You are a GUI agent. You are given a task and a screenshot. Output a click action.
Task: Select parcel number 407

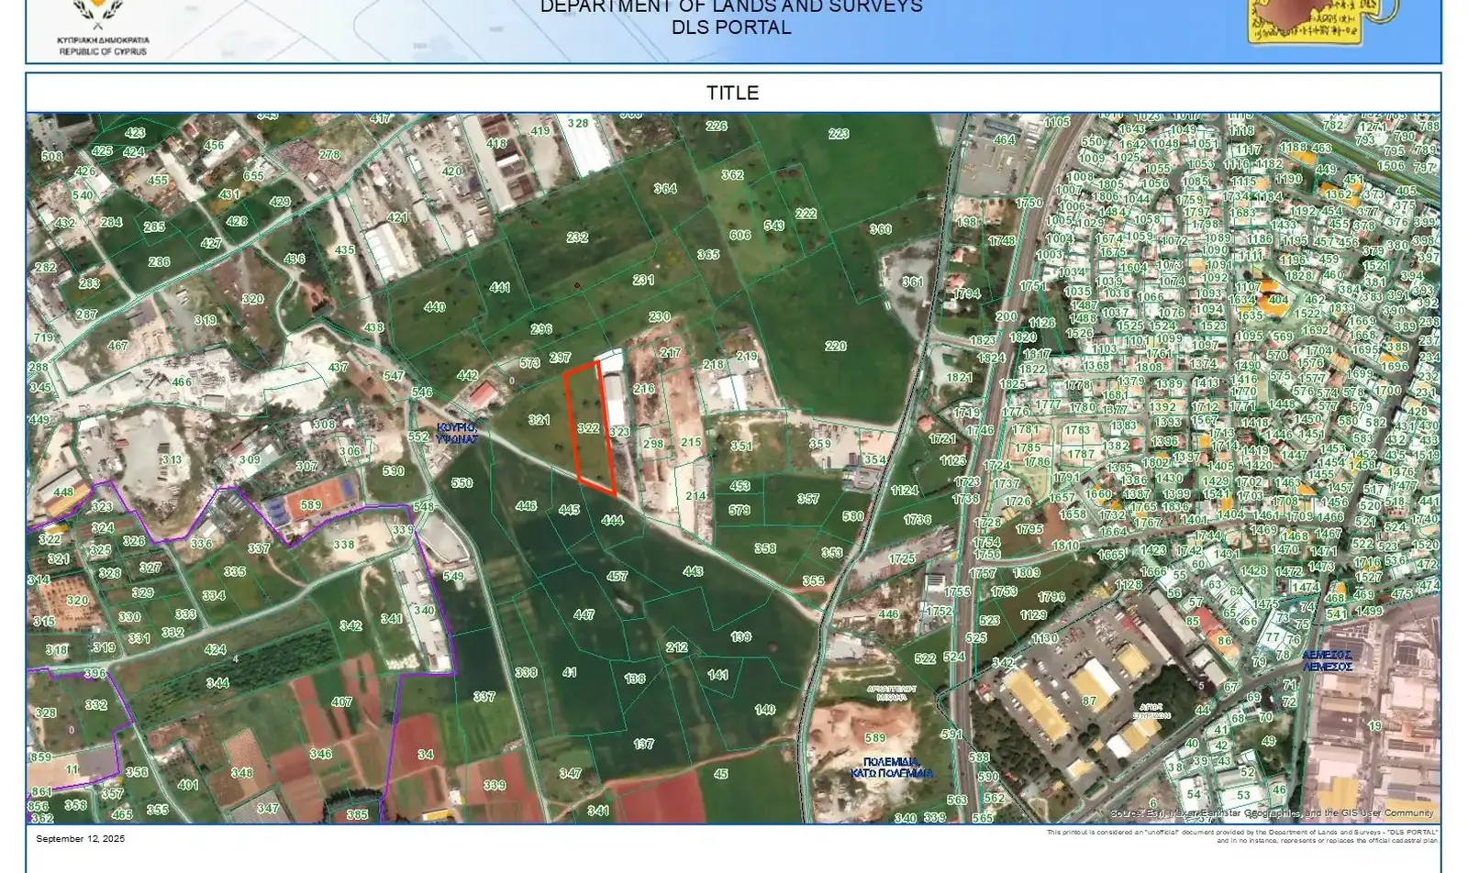click(x=341, y=702)
